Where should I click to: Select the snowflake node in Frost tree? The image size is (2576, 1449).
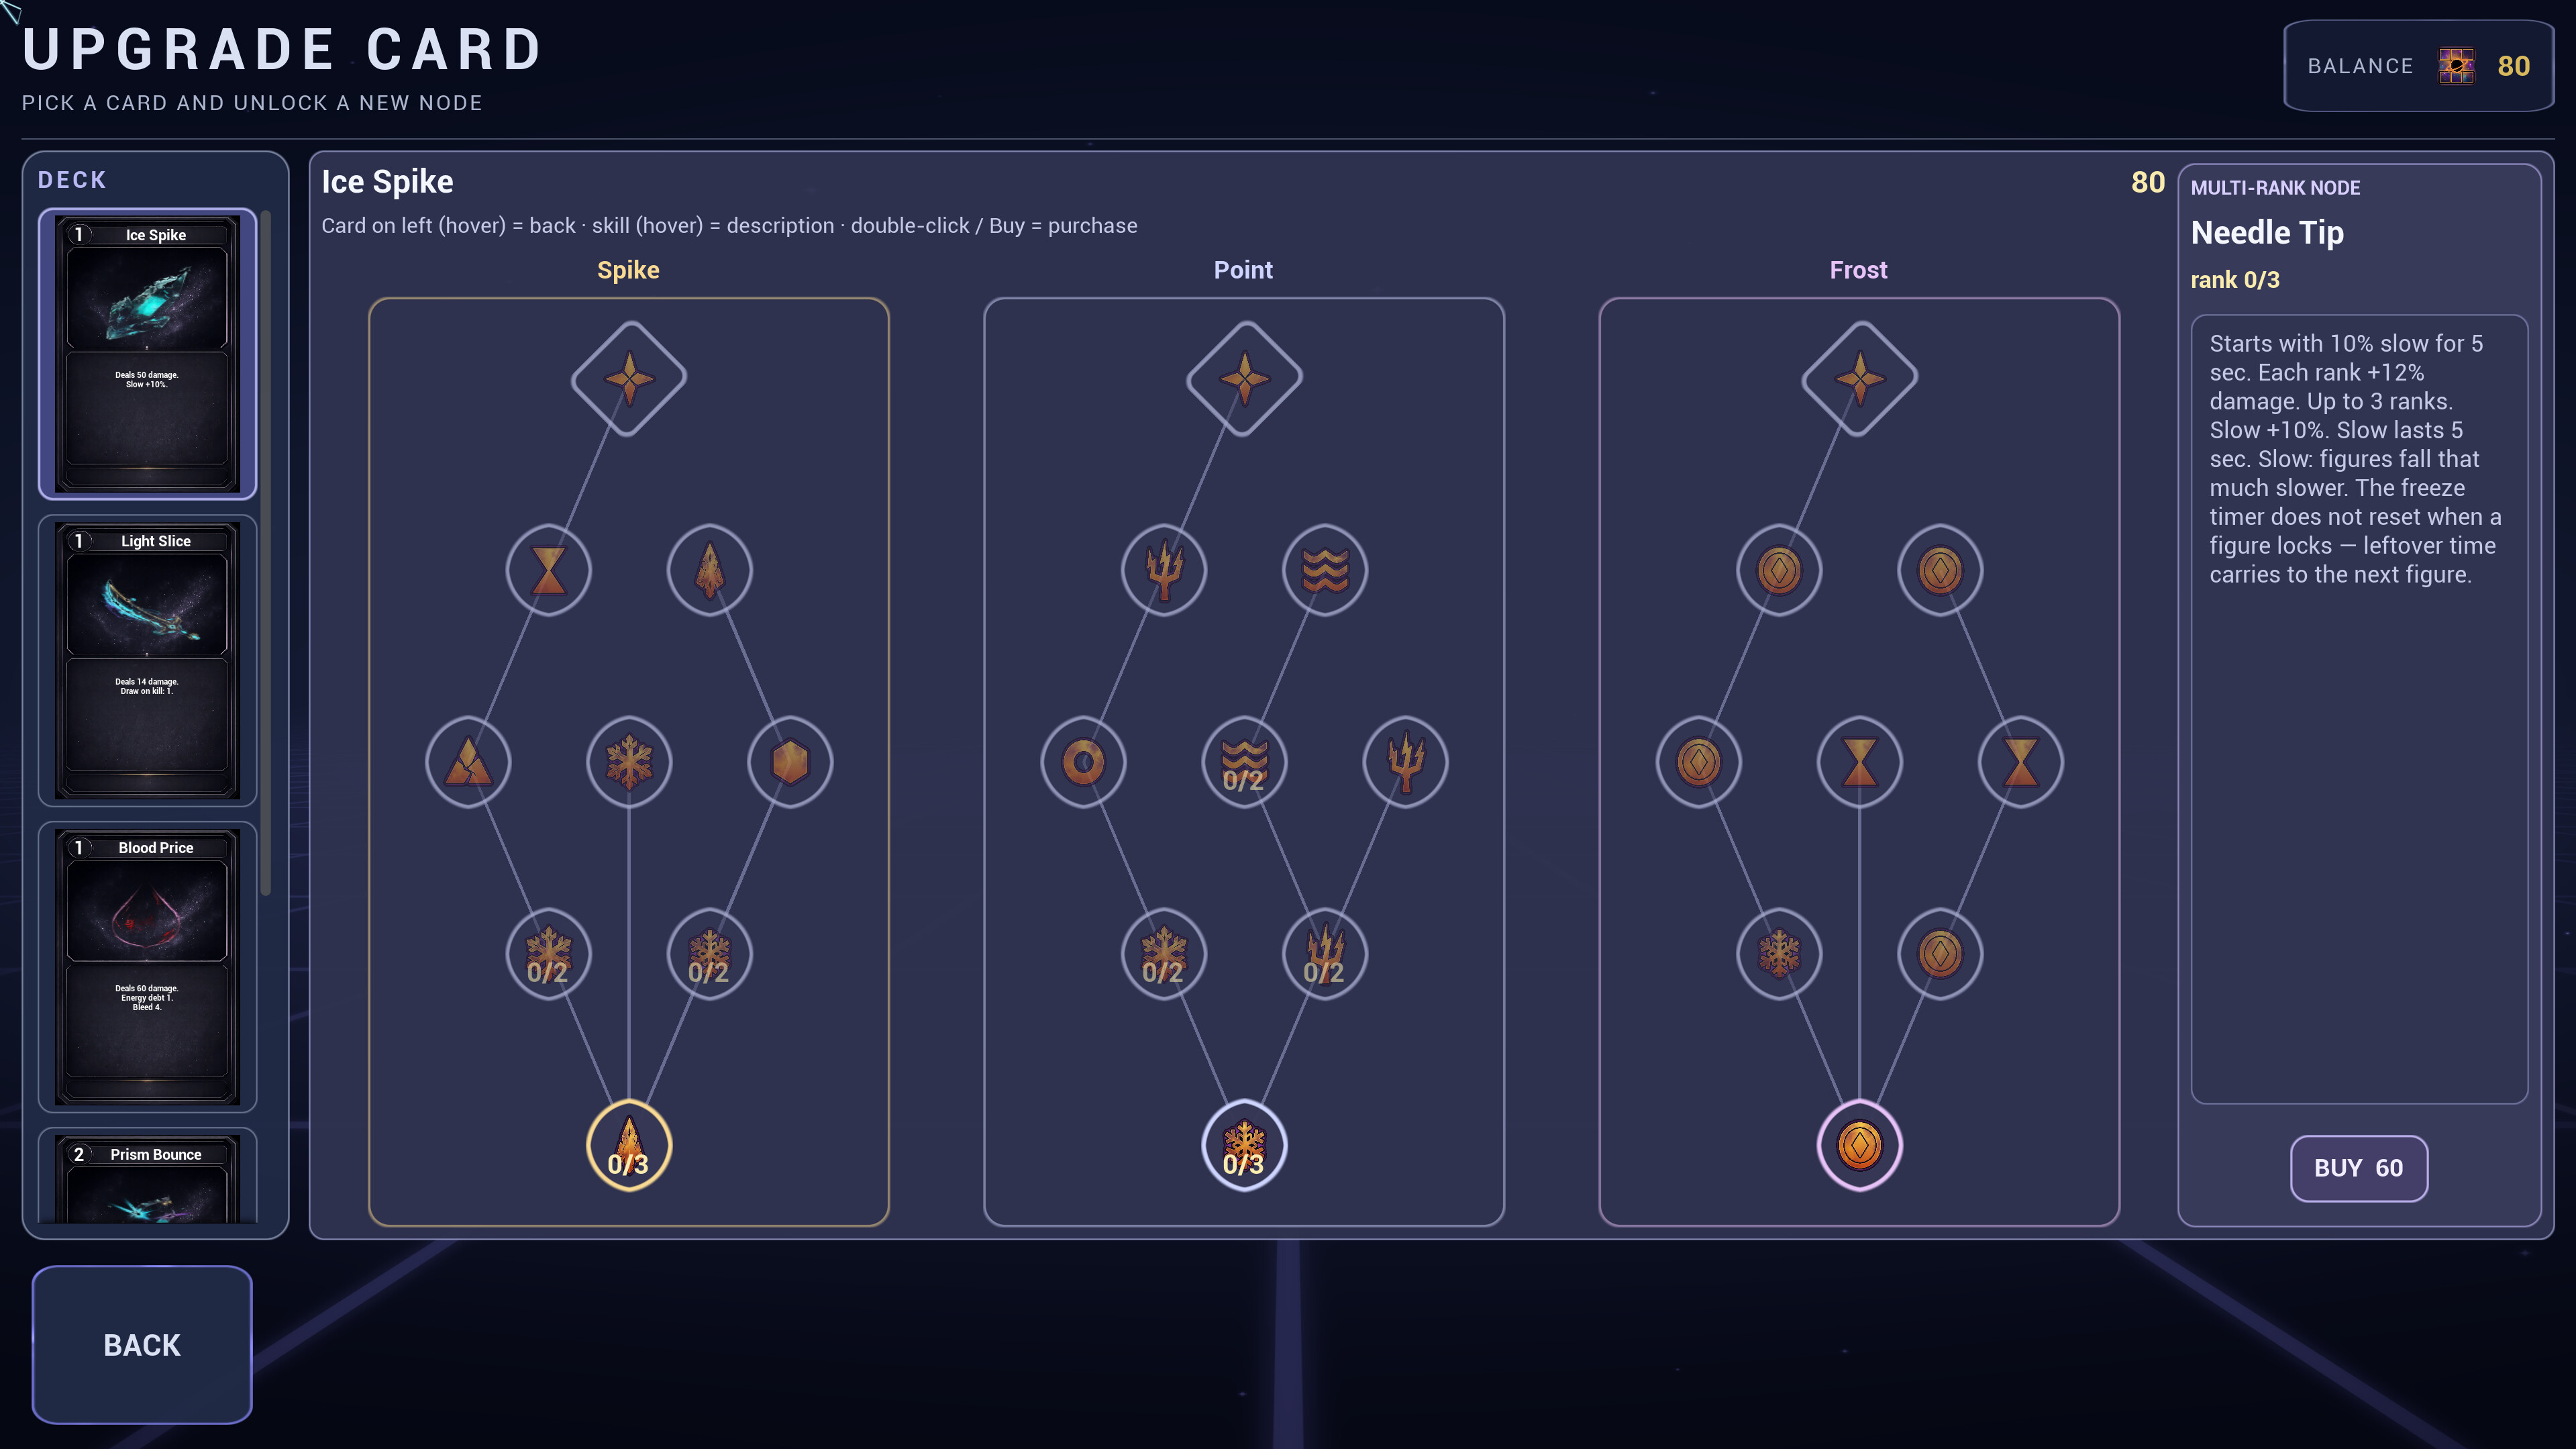1779,953
